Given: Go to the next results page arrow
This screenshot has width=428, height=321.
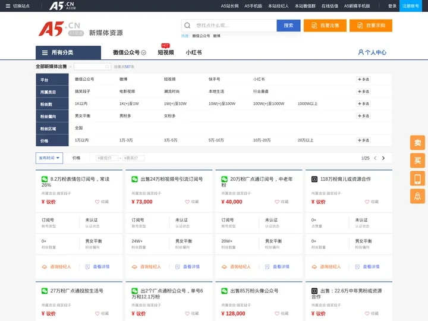Looking at the screenshot, I should [383, 158].
